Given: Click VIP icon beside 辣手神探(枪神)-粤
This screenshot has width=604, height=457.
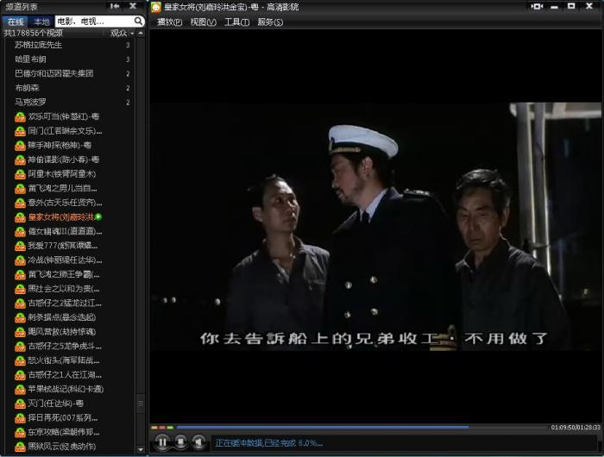Looking at the screenshot, I should pyautogui.click(x=20, y=146).
